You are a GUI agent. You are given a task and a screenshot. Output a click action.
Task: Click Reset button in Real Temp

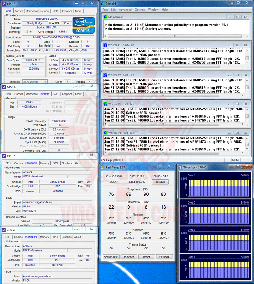coord(146,257)
